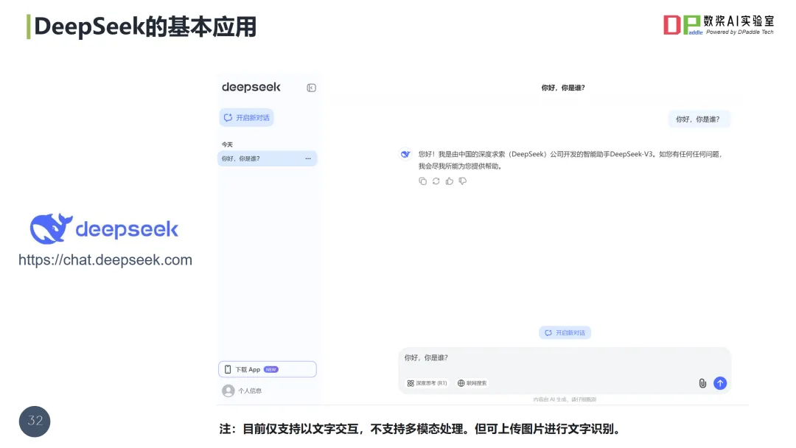Click the user message bubble '你好，你是谁?'
796x448 pixels.
coord(699,119)
